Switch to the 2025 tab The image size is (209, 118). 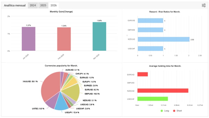(43, 5)
